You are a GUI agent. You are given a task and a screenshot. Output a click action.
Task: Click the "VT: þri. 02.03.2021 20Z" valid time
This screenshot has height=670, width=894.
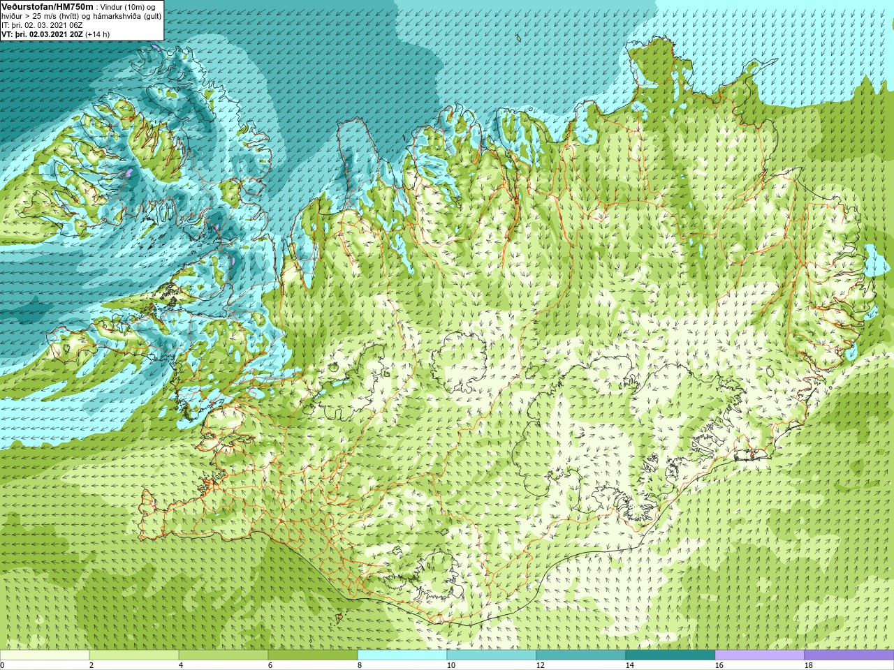pyautogui.click(x=42, y=34)
